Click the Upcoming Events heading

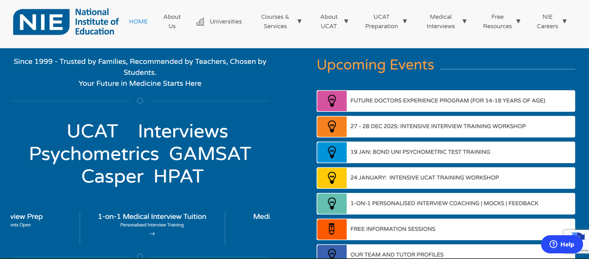(x=375, y=65)
